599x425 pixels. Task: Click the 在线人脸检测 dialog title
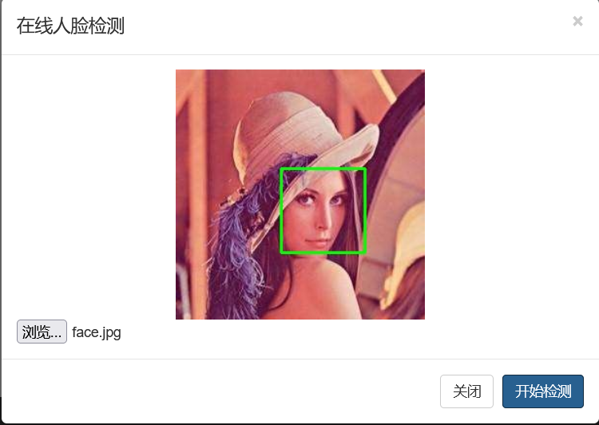point(70,26)
